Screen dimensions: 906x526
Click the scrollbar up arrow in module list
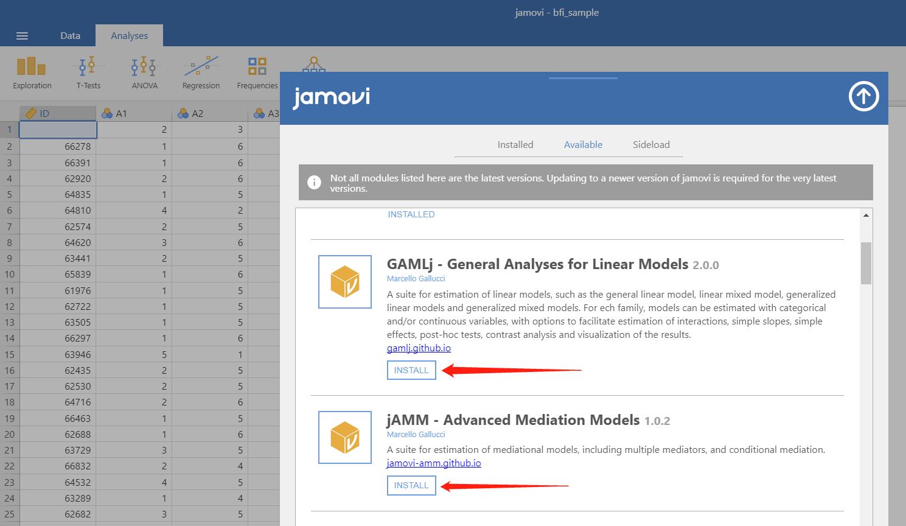click(866, 215)
